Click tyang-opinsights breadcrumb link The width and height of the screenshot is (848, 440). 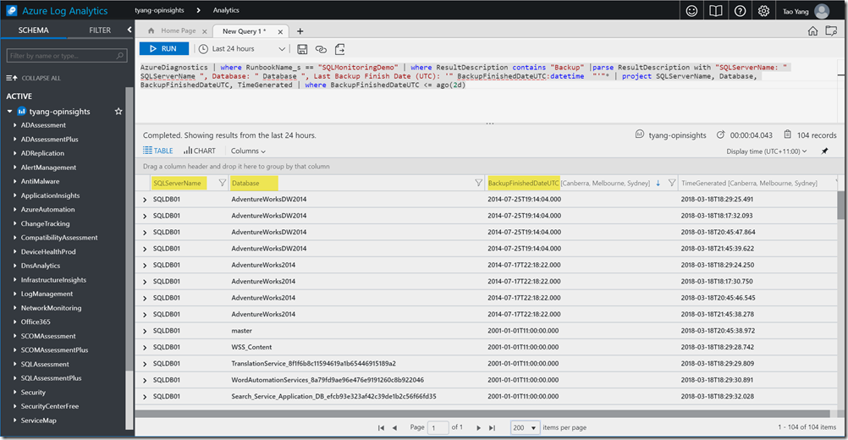click(159, 10)
